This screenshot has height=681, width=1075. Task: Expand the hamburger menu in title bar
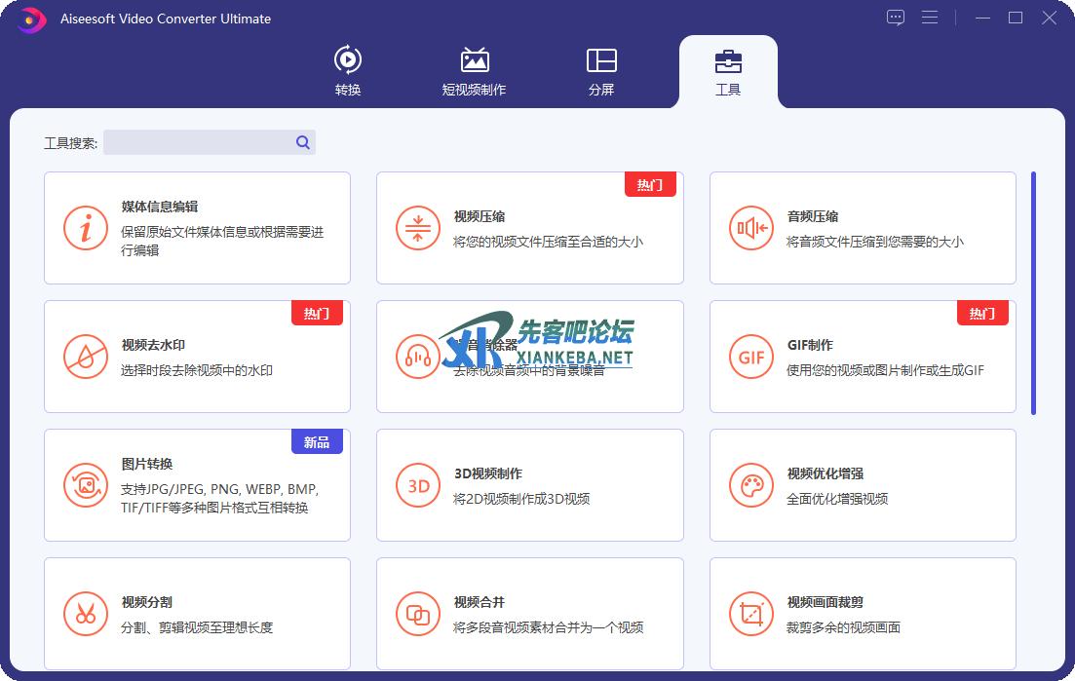[930, 18]
